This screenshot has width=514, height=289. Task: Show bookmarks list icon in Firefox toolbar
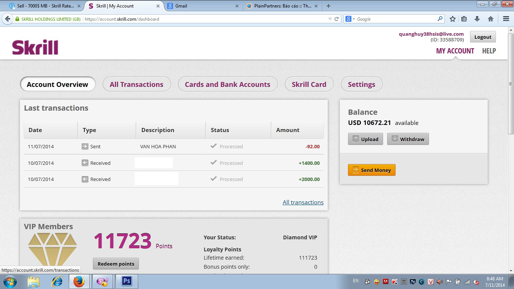pos(464,19)
